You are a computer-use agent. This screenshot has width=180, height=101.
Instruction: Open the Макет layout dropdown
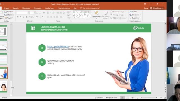click(9, 12)
